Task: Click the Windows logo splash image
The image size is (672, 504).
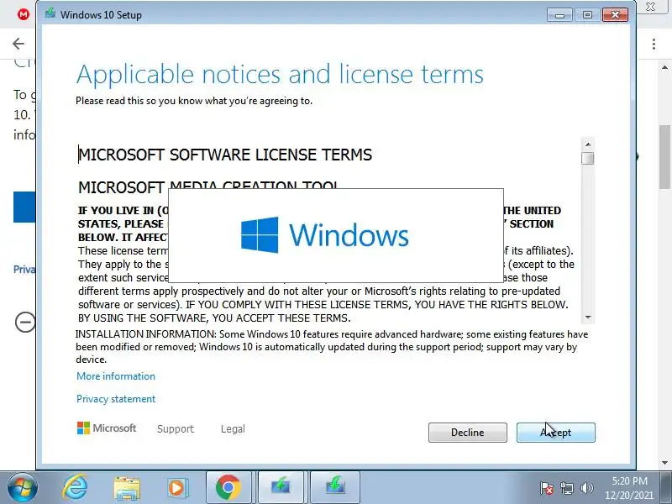Action: point(336,235)
